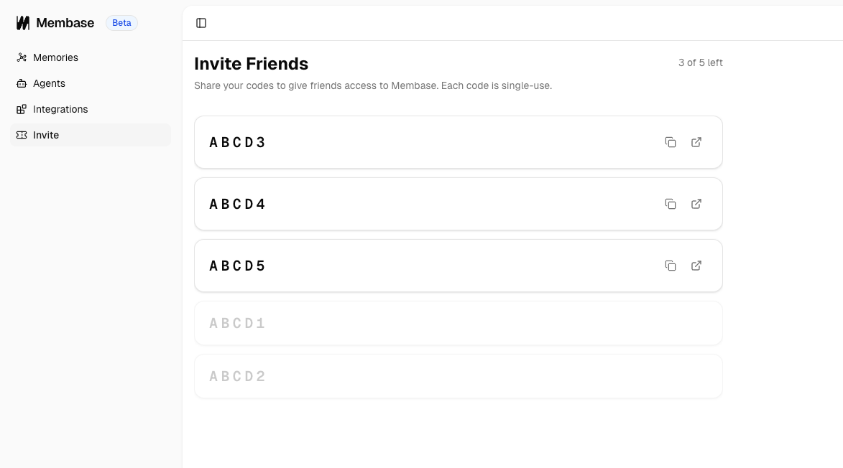Click the Memories icon in the sidebar
The height and width of the screenshot is (468, 843).
[22, 57]
